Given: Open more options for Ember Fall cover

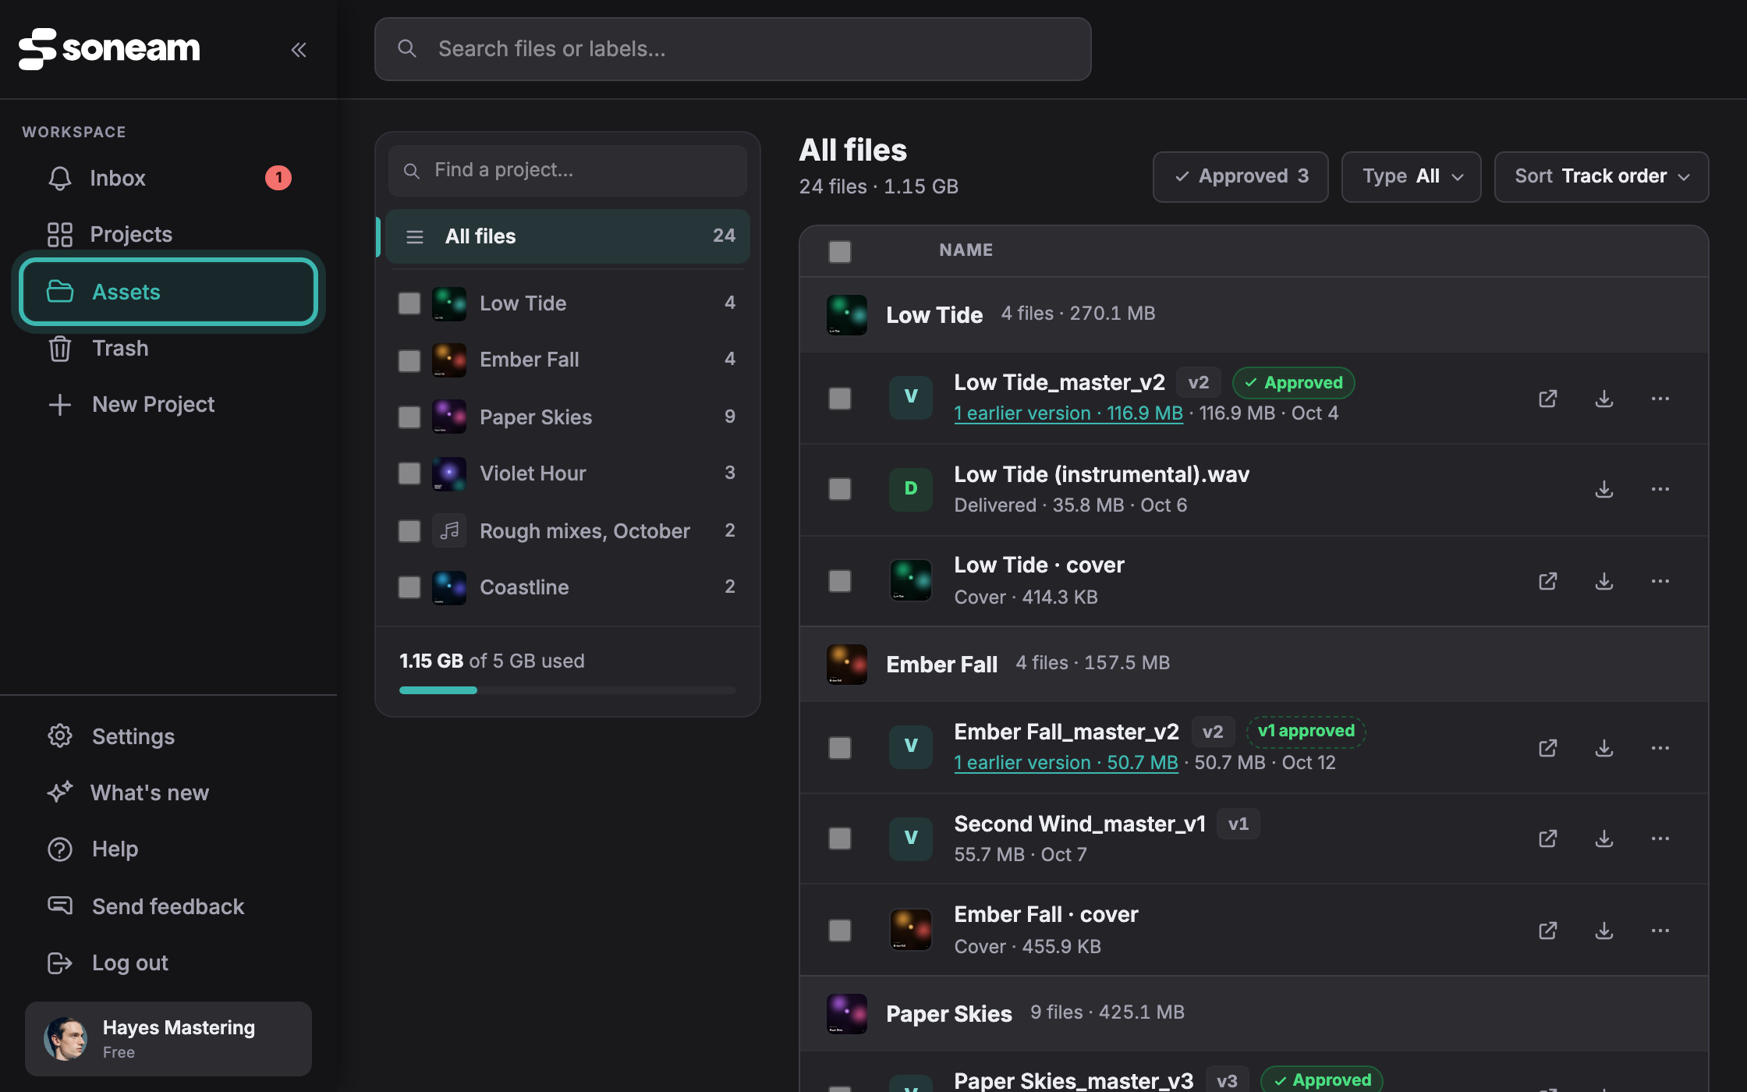Looking at the screenshot, I should click(x=1660, y=931).
